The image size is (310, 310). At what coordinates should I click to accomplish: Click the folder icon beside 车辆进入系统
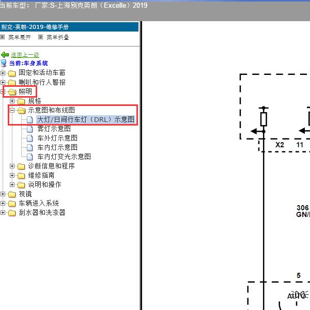[12, 204]
